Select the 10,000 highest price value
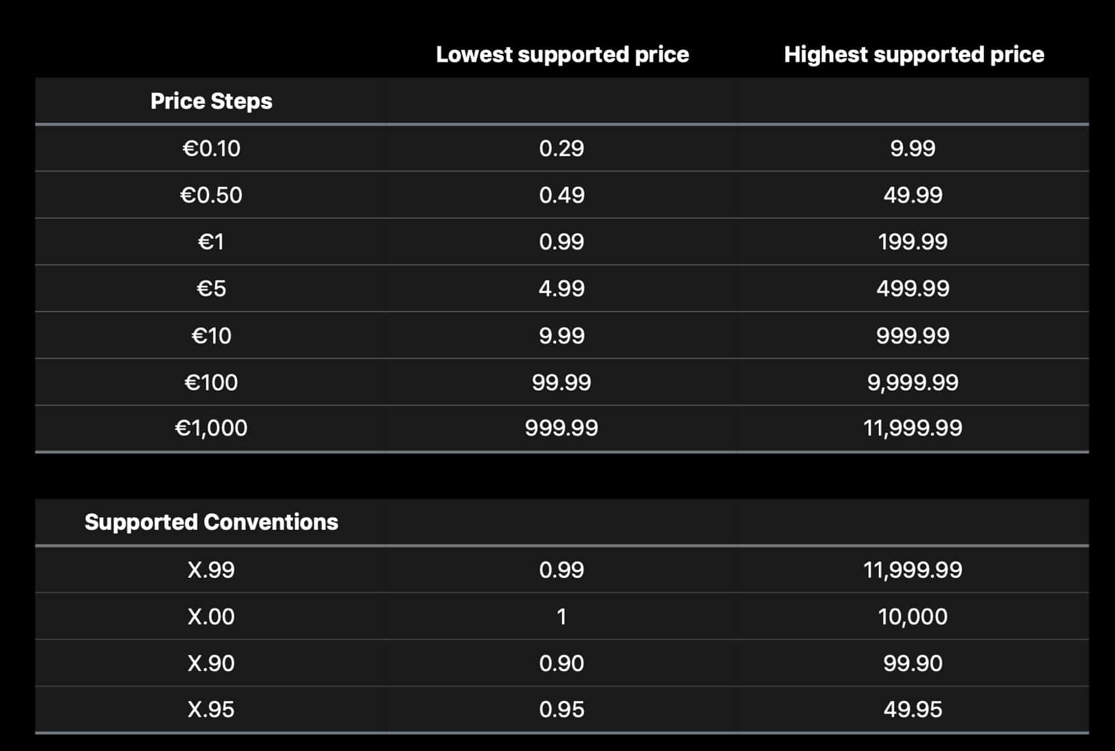Image resolution: width=1115 pixels, height=751 pixels. click(912, 617)
